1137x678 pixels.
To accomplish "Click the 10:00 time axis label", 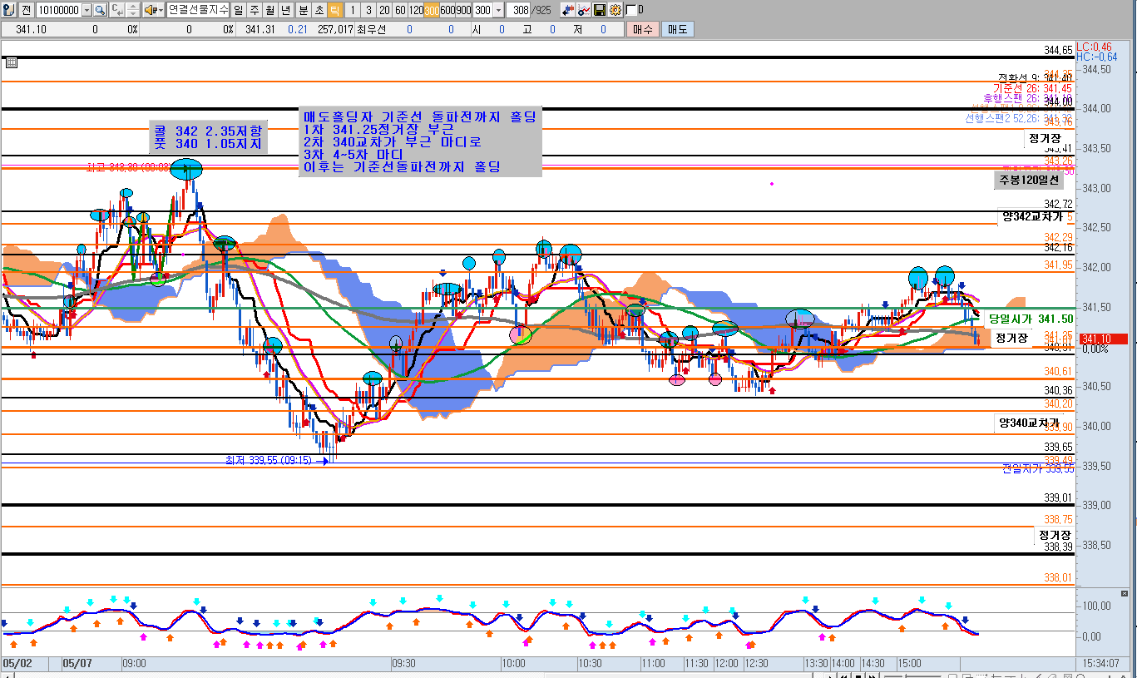I will coord(513,664).
